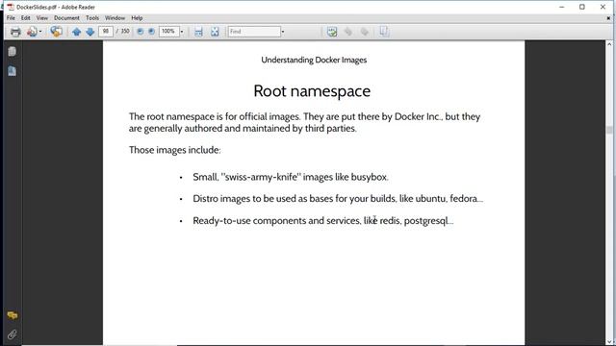Click the word 'ubuntu' in second bullet
Viewport: 616px width, 346px height.
(431, 199)
